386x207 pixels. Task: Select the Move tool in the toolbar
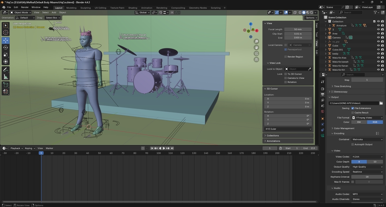coord(6,40)
